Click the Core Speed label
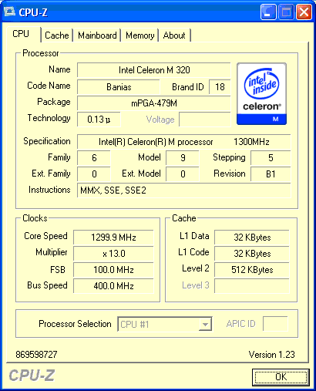 pos(45,236)
